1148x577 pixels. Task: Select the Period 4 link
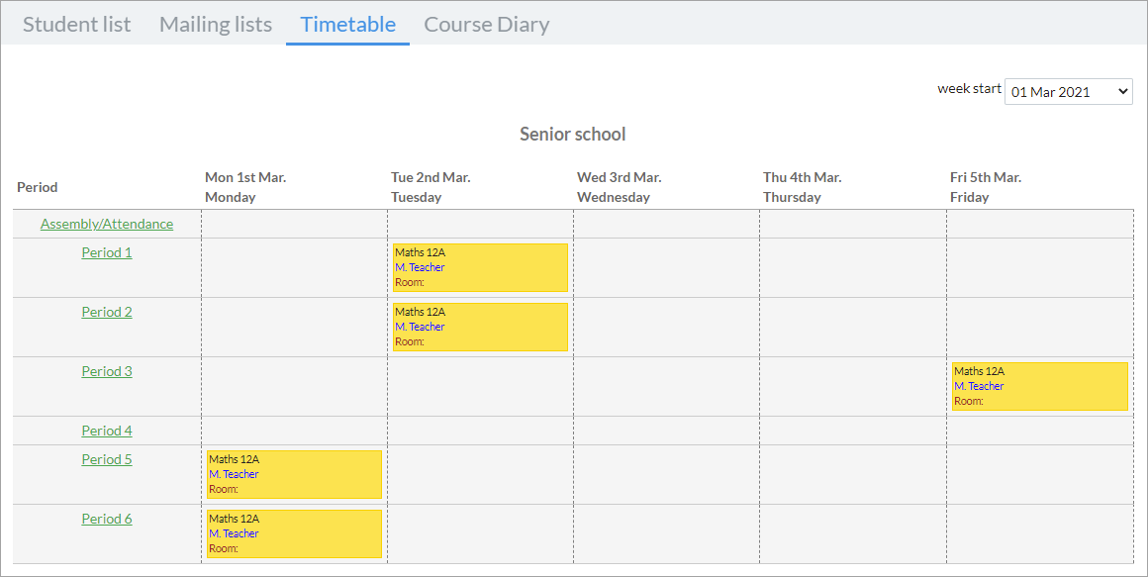click(x=107, y=431)
